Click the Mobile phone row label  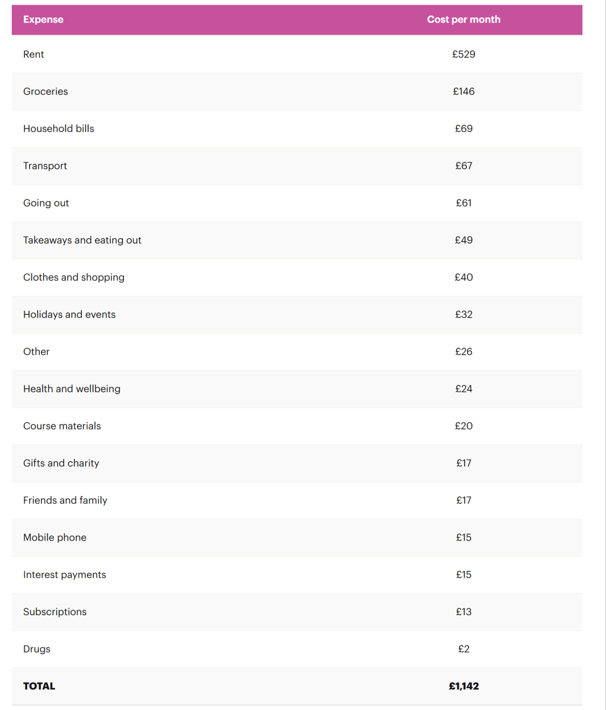(x=55, y=538)
